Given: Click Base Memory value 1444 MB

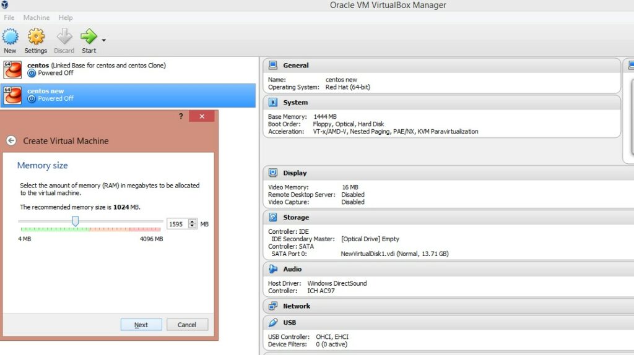Looking at the screenshot, I should 325,117.
